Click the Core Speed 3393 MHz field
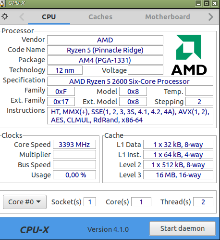 [74, 145]
